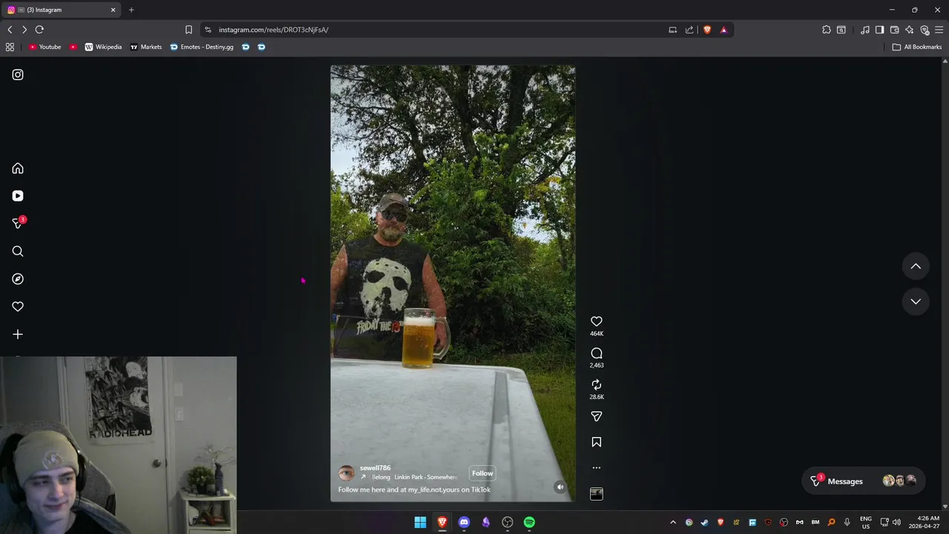Open the floating Messages panel

(x=862, y=481)
